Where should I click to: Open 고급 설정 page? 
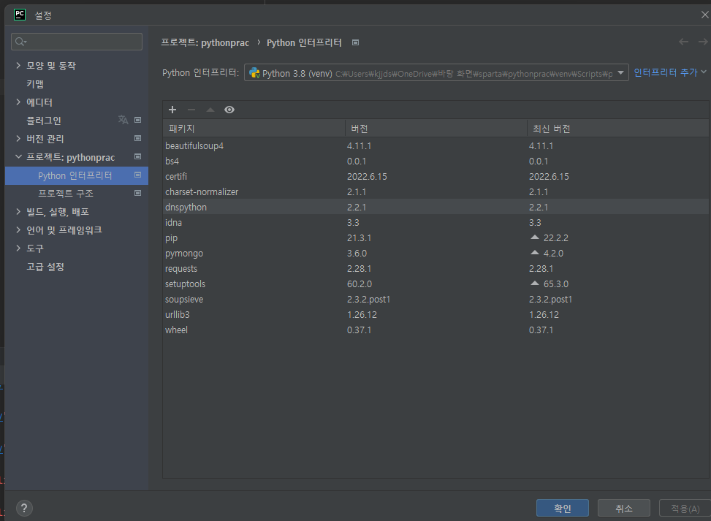[45, 267]
